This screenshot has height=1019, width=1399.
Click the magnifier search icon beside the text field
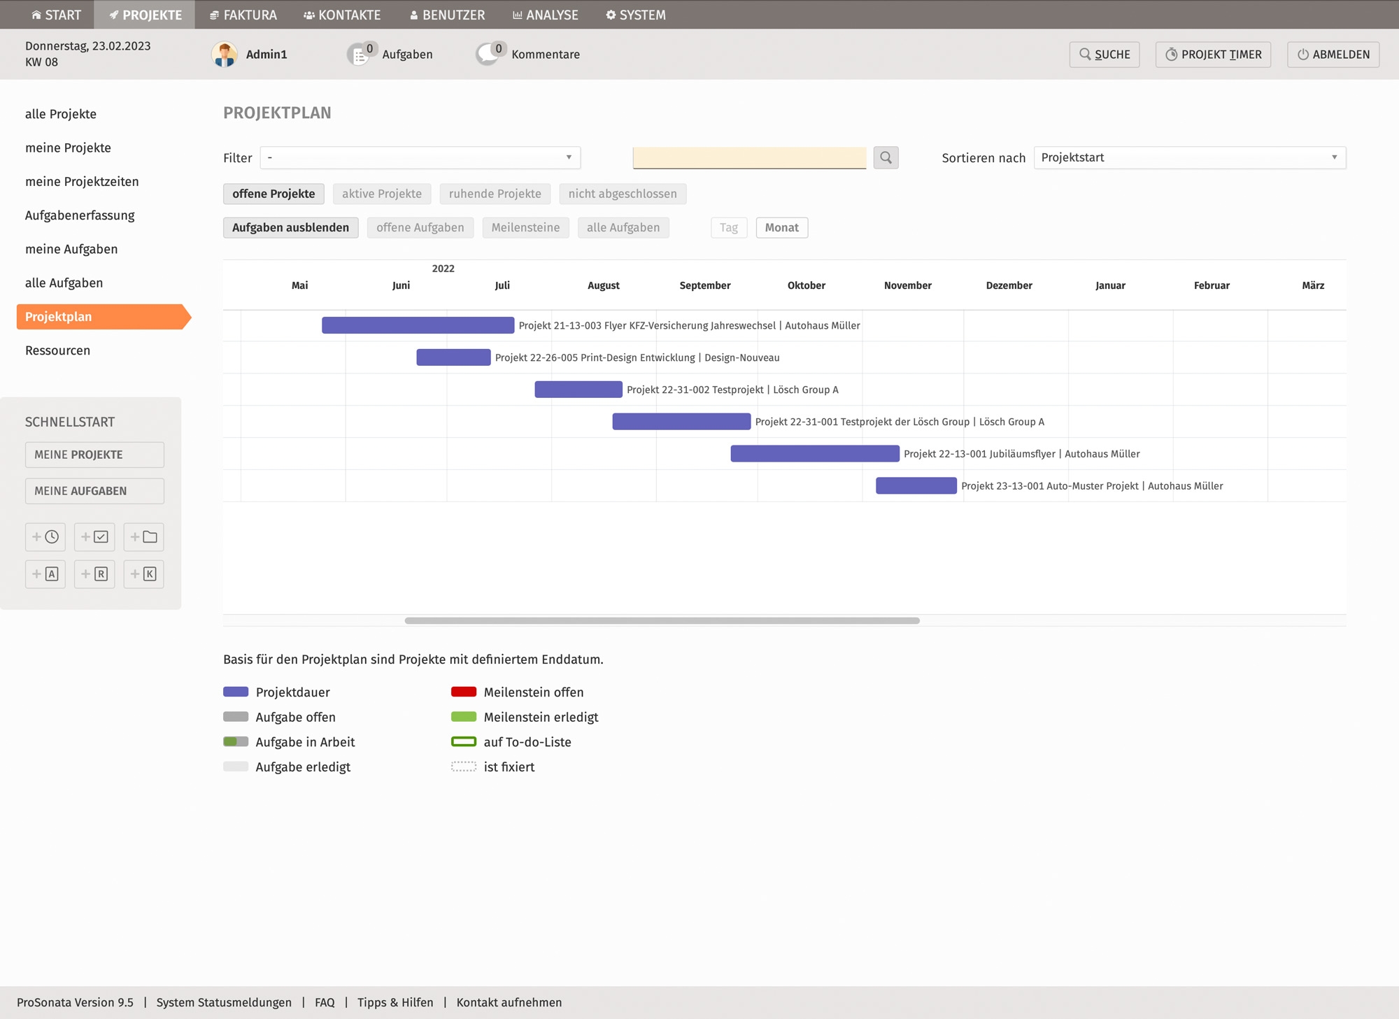click(886, 157)
